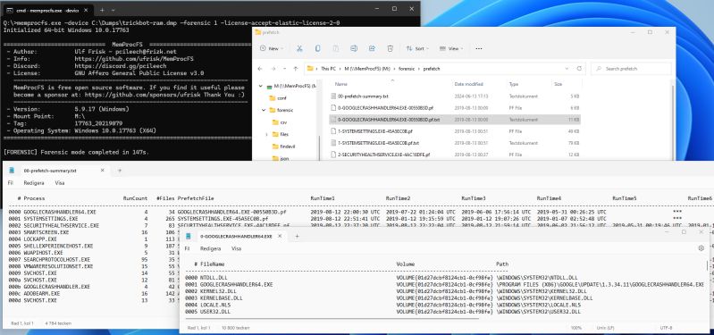Go up one folder level in Explorer
The height and width of the screenshot is (335, 714).
click(296, 69)
